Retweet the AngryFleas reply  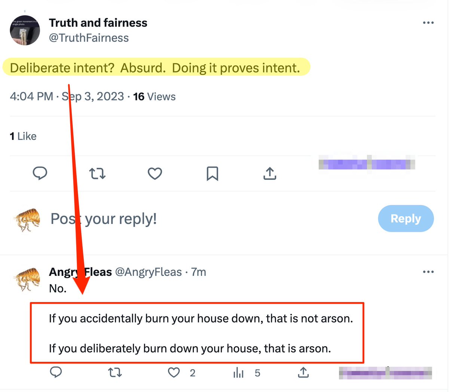115,372
